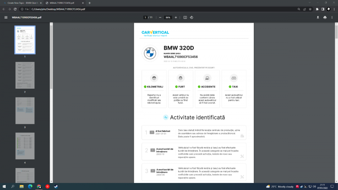
Task: Open the notifications center icon
Action: (332, 187)
